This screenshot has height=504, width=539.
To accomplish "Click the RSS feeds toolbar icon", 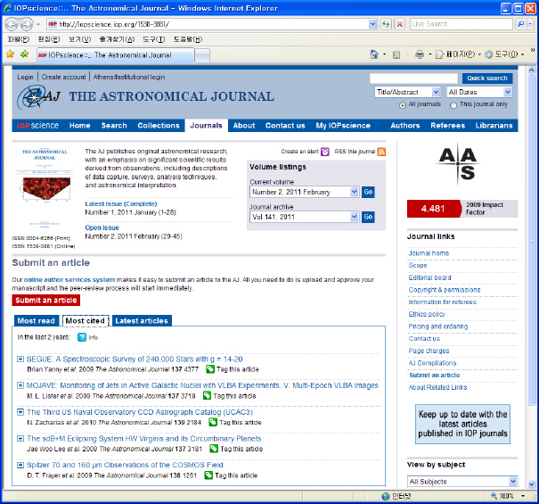I will tap(396, 54).
